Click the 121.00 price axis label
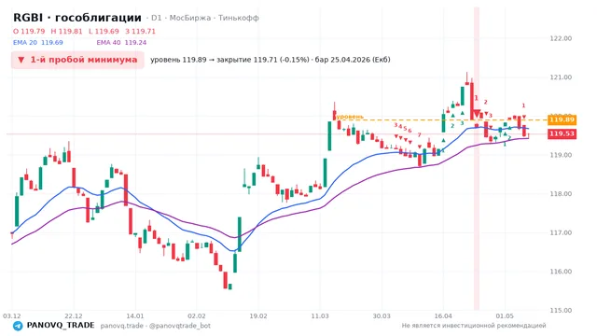The height and width of the screenshot is (336, 597). 561,77
